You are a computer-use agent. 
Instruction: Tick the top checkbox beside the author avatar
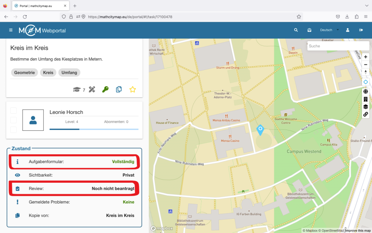(13, 110)
